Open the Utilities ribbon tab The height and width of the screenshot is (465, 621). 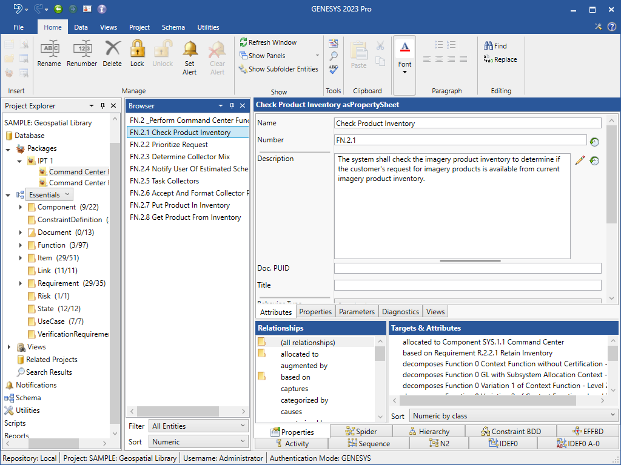point(209,27)
